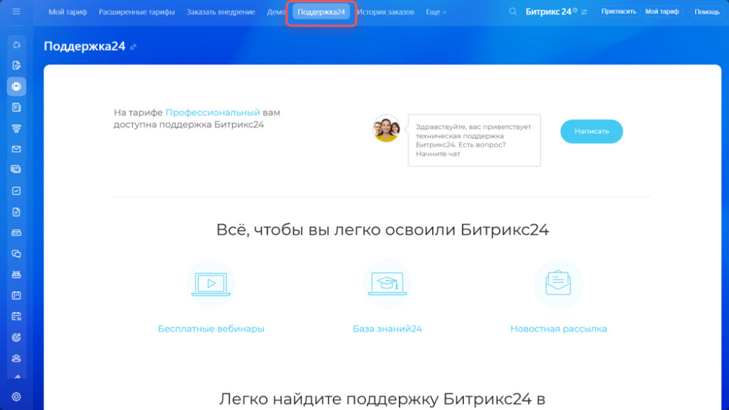Click the graduation cap laptop icon
729x410 pixels.
(387, 284)
